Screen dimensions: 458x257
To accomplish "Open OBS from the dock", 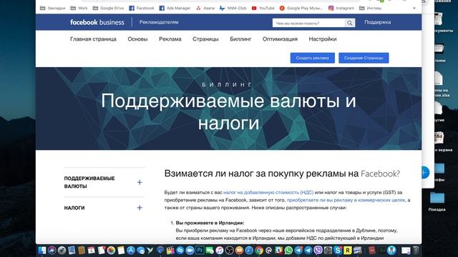I will (229, 250).
